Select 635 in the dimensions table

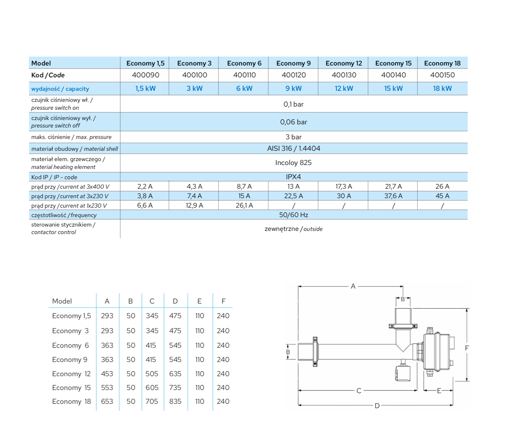click(x=175, y=374)
